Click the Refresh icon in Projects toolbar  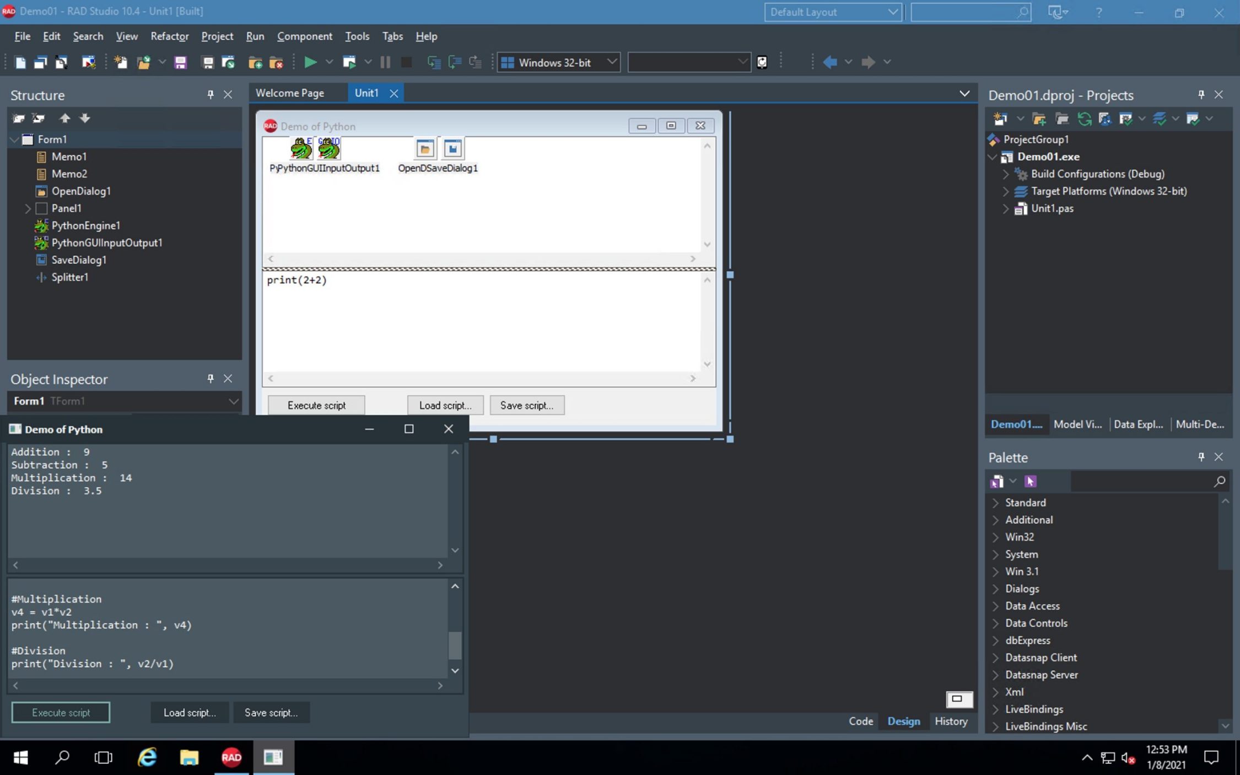tap(1084, 119)
